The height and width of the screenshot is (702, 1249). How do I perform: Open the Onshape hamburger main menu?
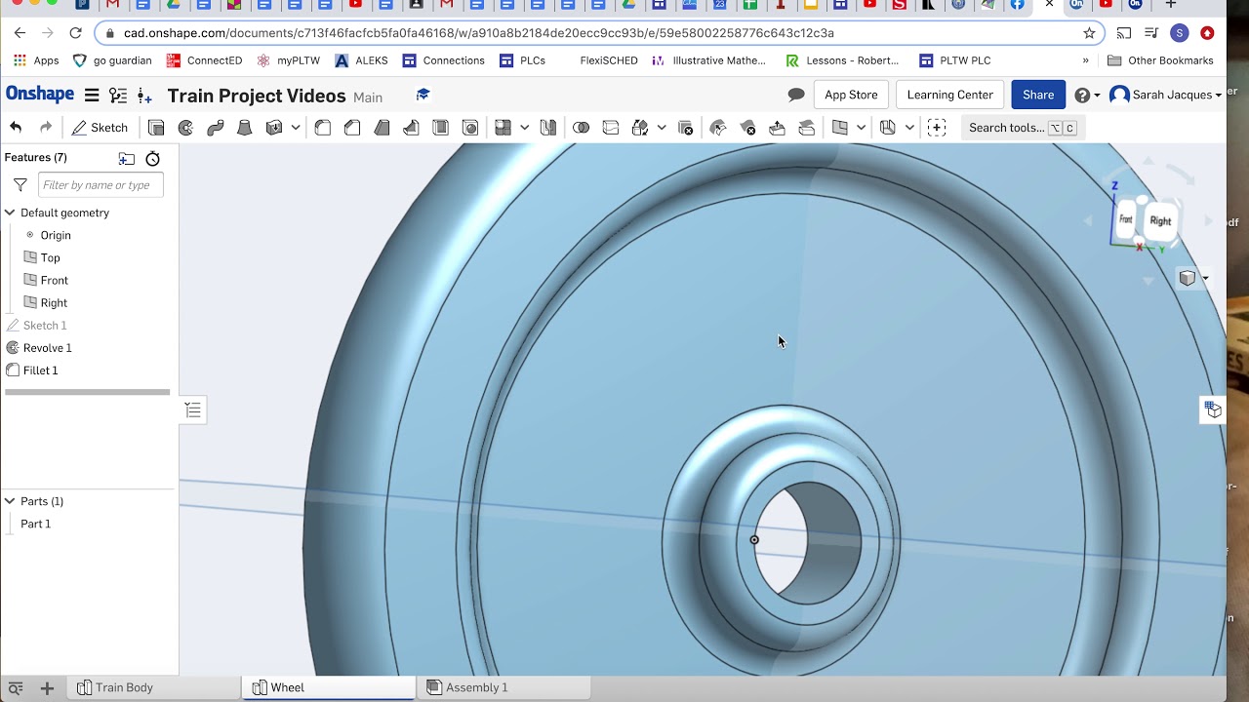tap(92, 95)
